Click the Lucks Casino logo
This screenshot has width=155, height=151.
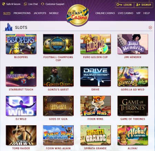coord(77,15)
